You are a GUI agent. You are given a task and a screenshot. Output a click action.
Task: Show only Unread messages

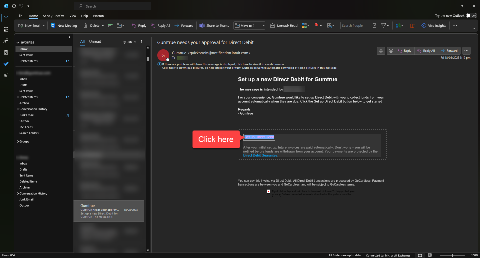pos(95,41)
